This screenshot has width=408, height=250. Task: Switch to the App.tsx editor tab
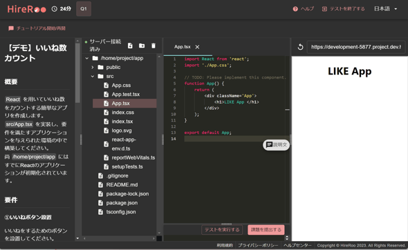182,47
